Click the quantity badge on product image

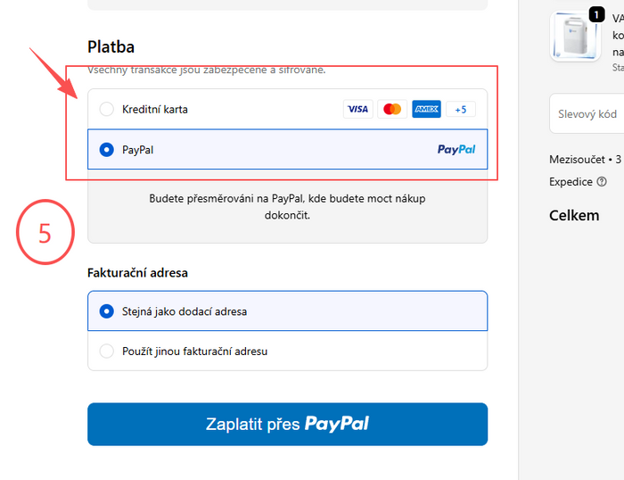point(596,15)
